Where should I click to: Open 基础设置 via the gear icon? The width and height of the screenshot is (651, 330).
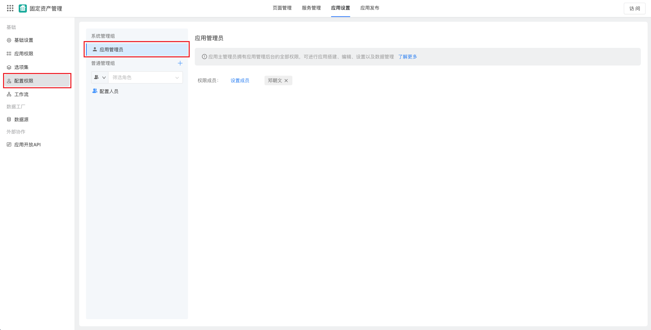[9, 40]
